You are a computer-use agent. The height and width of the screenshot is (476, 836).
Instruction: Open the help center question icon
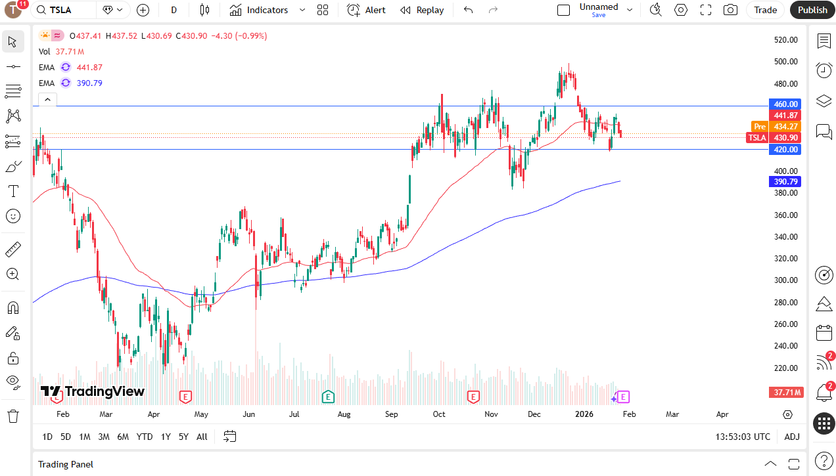coord(824,460)
